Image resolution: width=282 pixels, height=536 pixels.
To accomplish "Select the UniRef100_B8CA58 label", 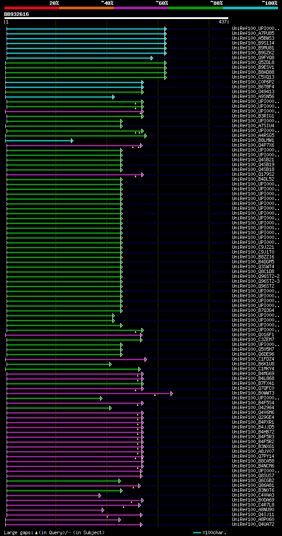I will tap(253, 461).
